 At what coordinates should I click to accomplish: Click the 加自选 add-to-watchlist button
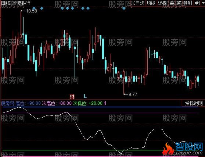tap(137, 3)
